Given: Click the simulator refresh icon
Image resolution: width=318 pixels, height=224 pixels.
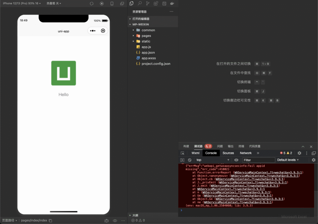Looking at the screenshot, I should tap(92, 3).
